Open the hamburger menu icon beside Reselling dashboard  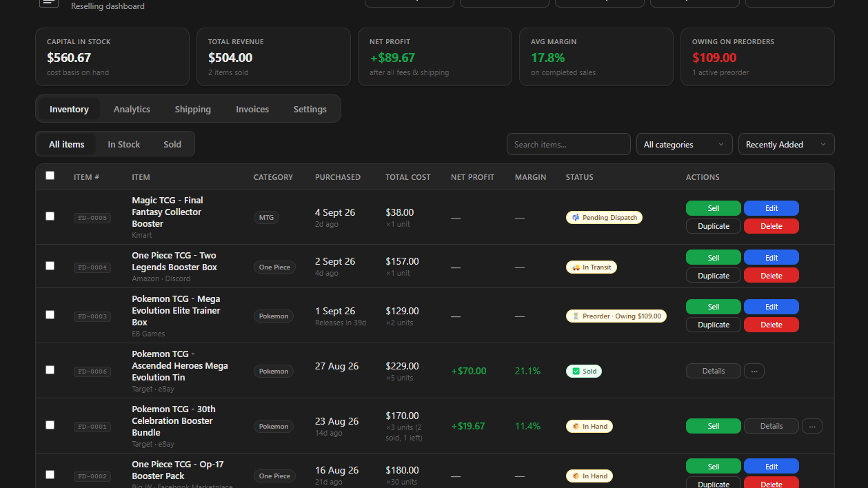click(x=49, y=3)
